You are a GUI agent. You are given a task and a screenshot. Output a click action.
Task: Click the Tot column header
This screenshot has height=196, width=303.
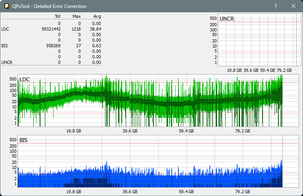click(58, 16)
